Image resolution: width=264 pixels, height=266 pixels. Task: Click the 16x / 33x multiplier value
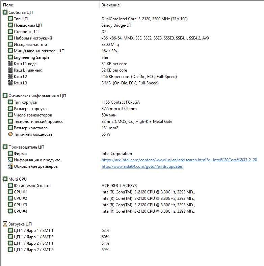(x=109, y=51)
